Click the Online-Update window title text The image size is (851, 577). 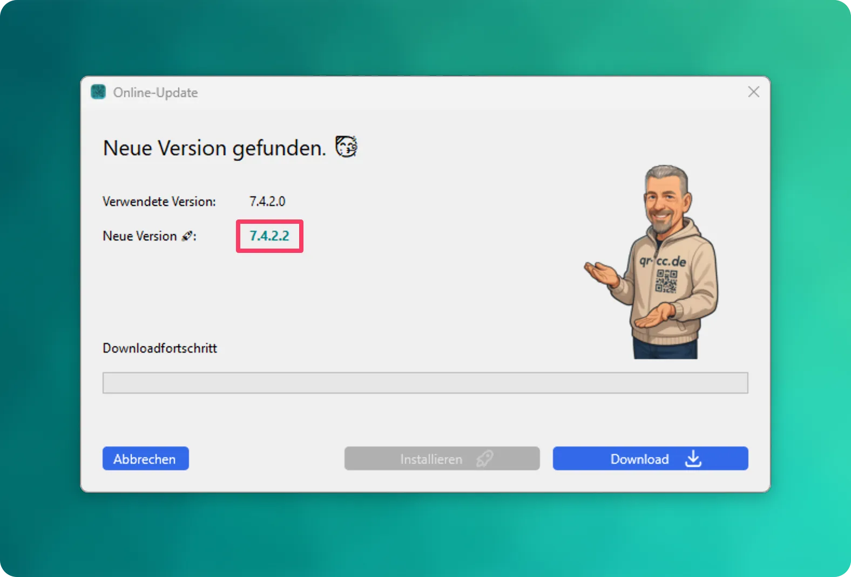tap(156, 93)
